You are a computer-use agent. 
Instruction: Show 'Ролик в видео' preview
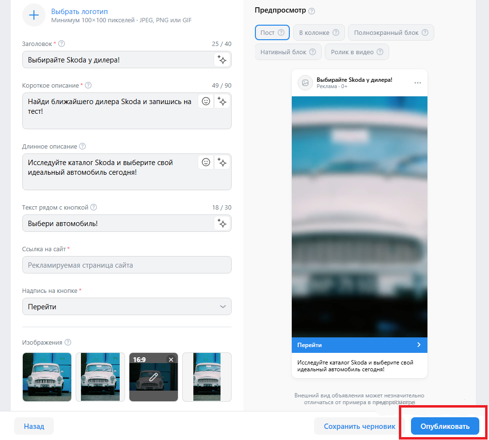(x=357, y=52)
